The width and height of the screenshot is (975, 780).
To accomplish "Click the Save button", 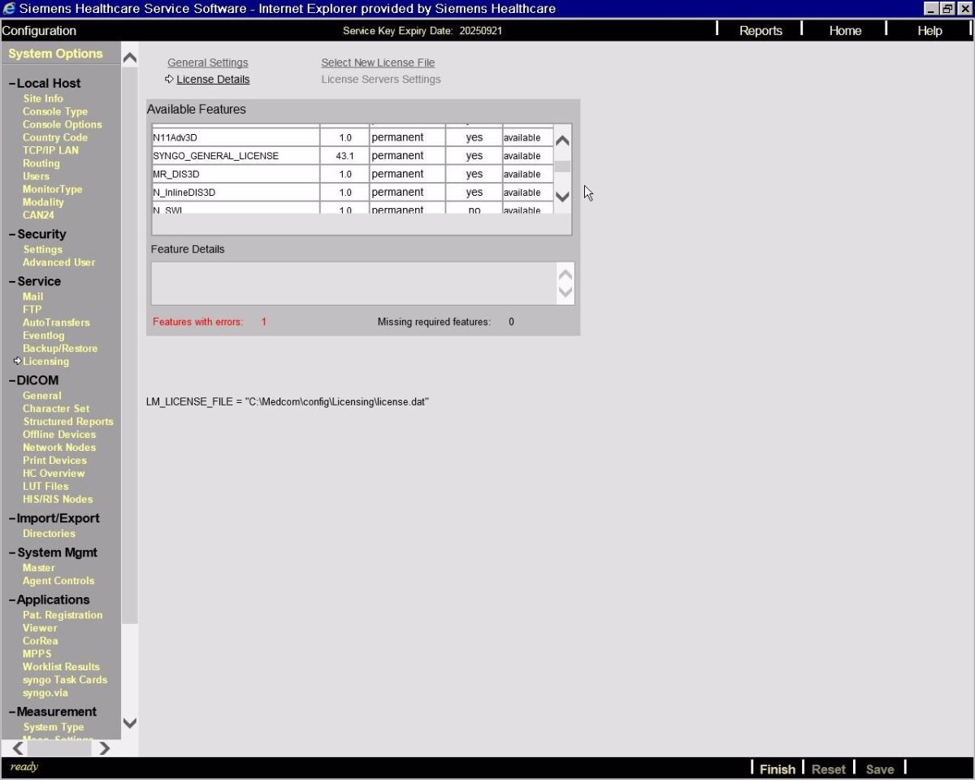I will tap(880, 769).
